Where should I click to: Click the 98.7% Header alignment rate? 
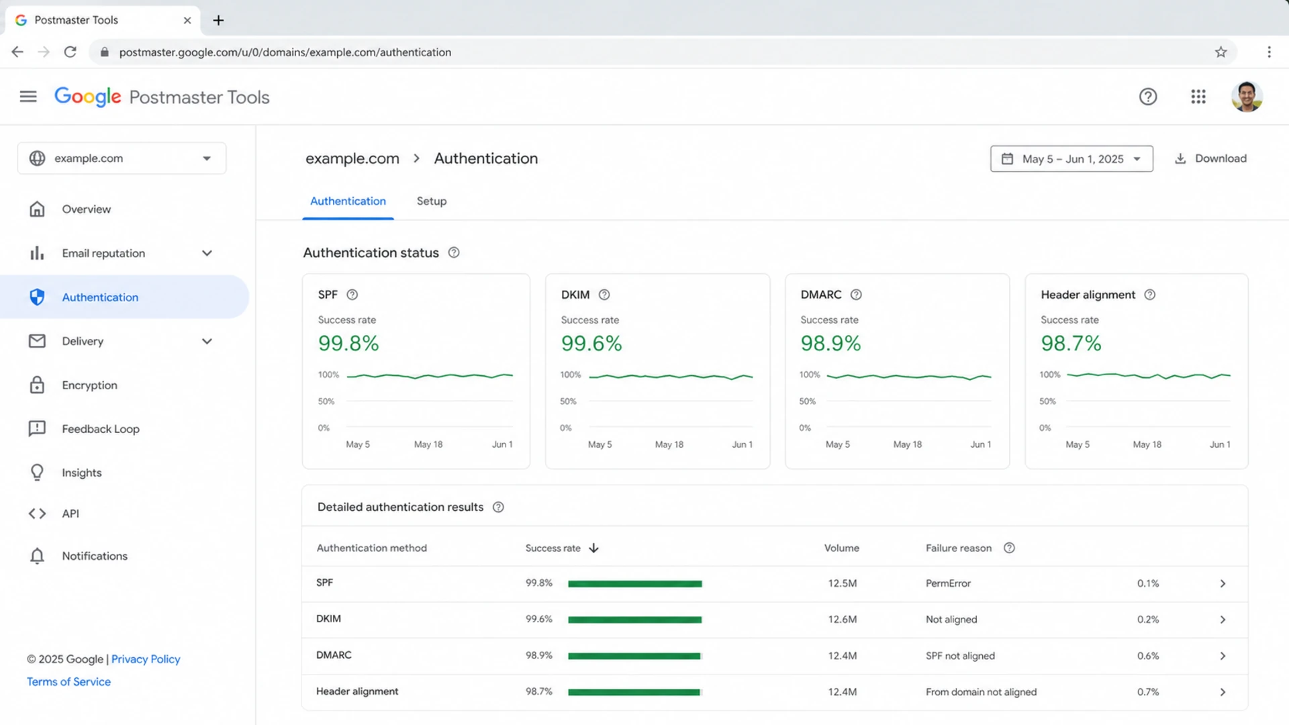pos(1071,343)
